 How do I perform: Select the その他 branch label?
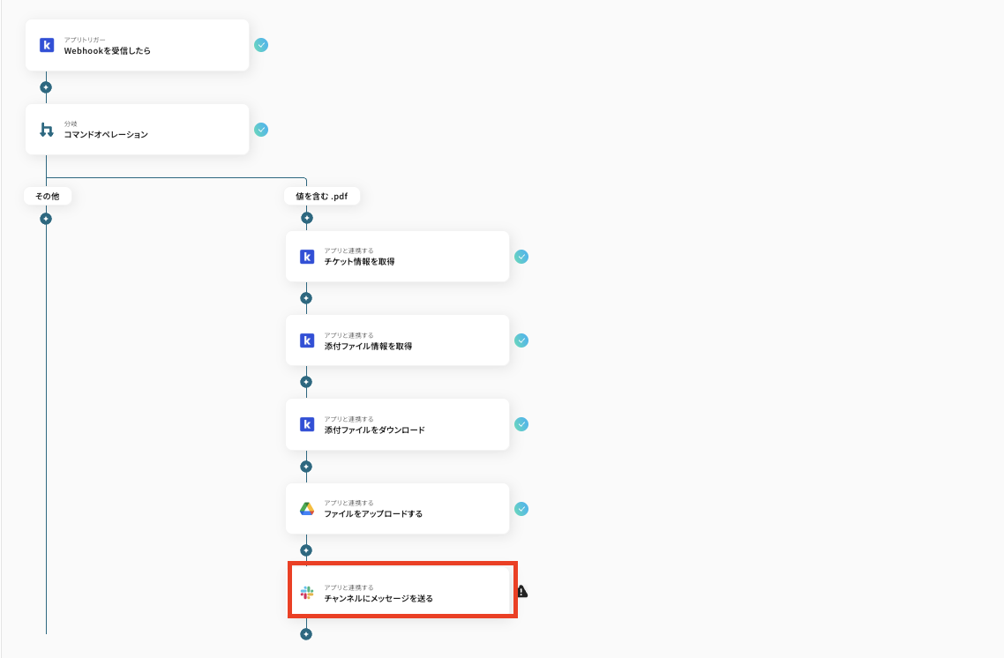tap(48, 196)
